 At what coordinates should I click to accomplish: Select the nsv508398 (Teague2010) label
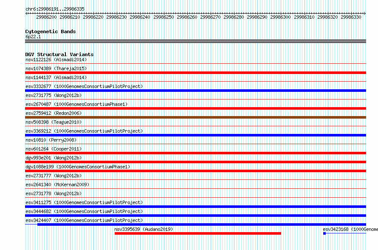(x=54, y=122)
